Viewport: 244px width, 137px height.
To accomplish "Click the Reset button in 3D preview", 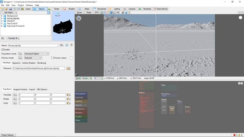I will [x=89, y=13].
